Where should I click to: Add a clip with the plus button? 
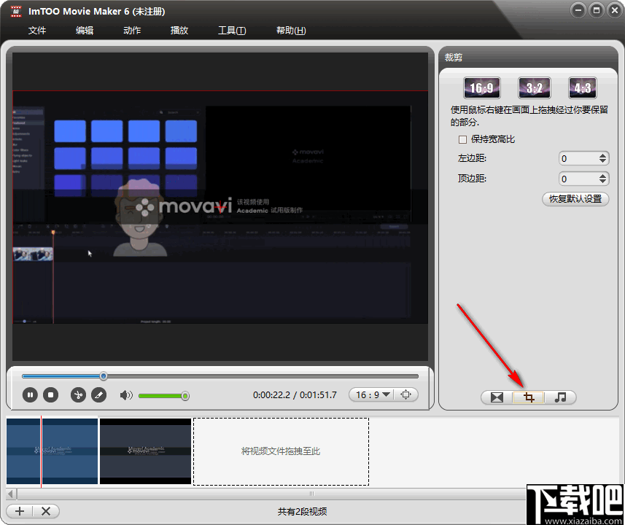coord(19,510)
